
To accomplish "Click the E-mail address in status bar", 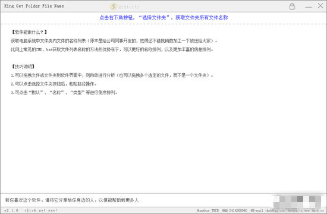I will pyautogui.click(x=268, y=210).
